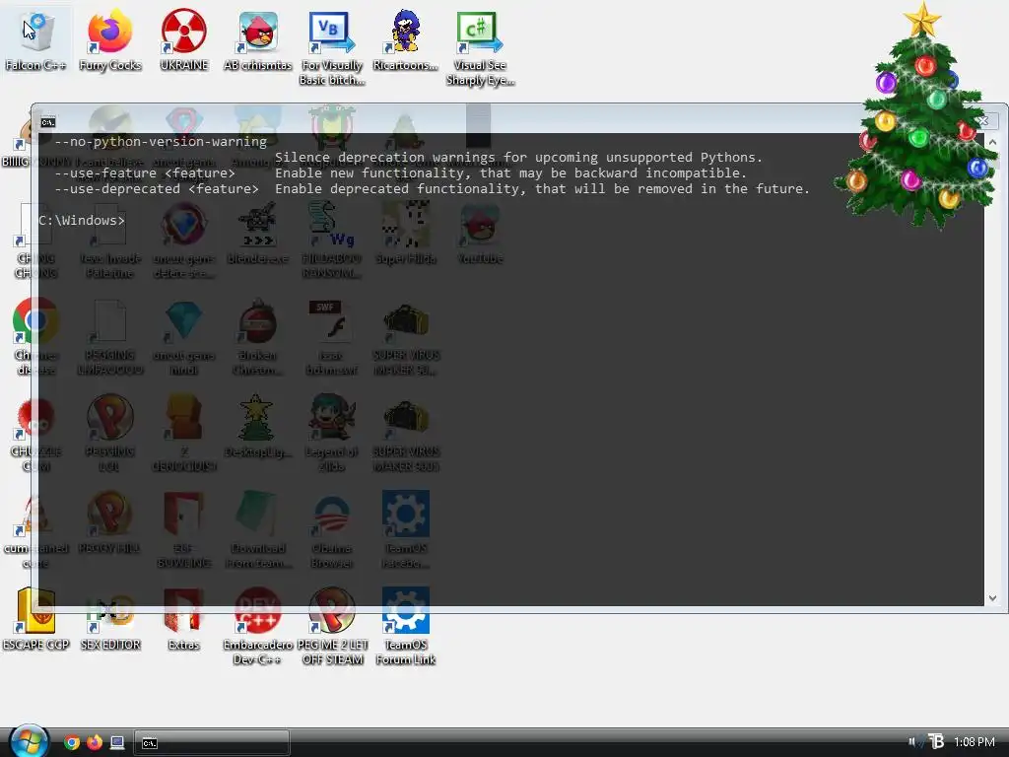
Task: Click the command prompt scrollbar up arrow
Action: (x=992, y=142)
